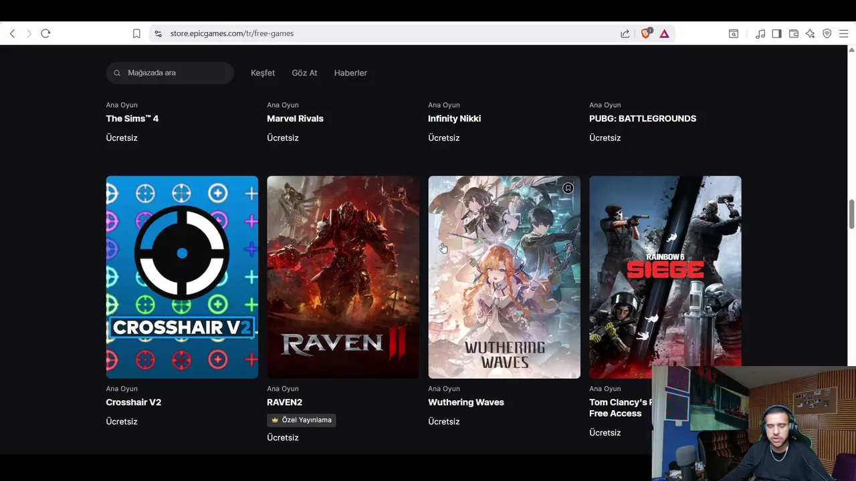
Task: Click the scrollbar up arrow
Action: [x=851, y=49]
